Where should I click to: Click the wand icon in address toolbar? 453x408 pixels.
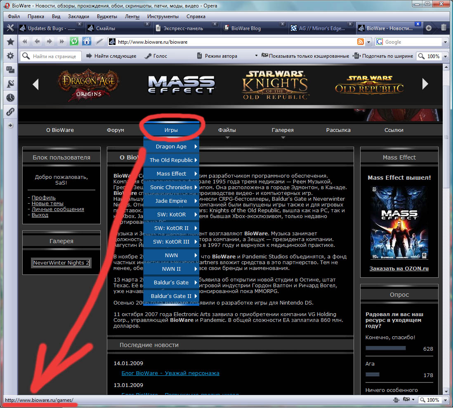(99, 42)
